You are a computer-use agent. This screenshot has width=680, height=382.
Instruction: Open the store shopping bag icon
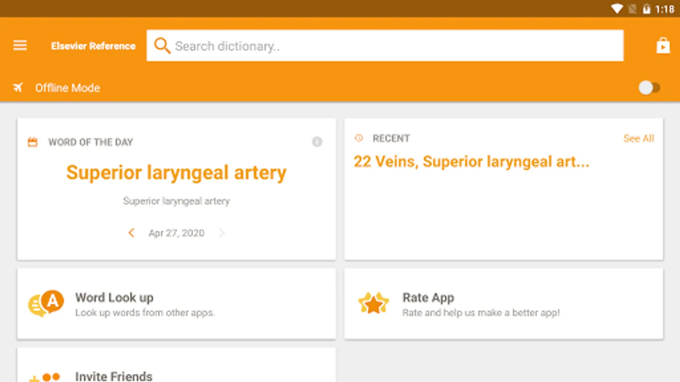663,45
